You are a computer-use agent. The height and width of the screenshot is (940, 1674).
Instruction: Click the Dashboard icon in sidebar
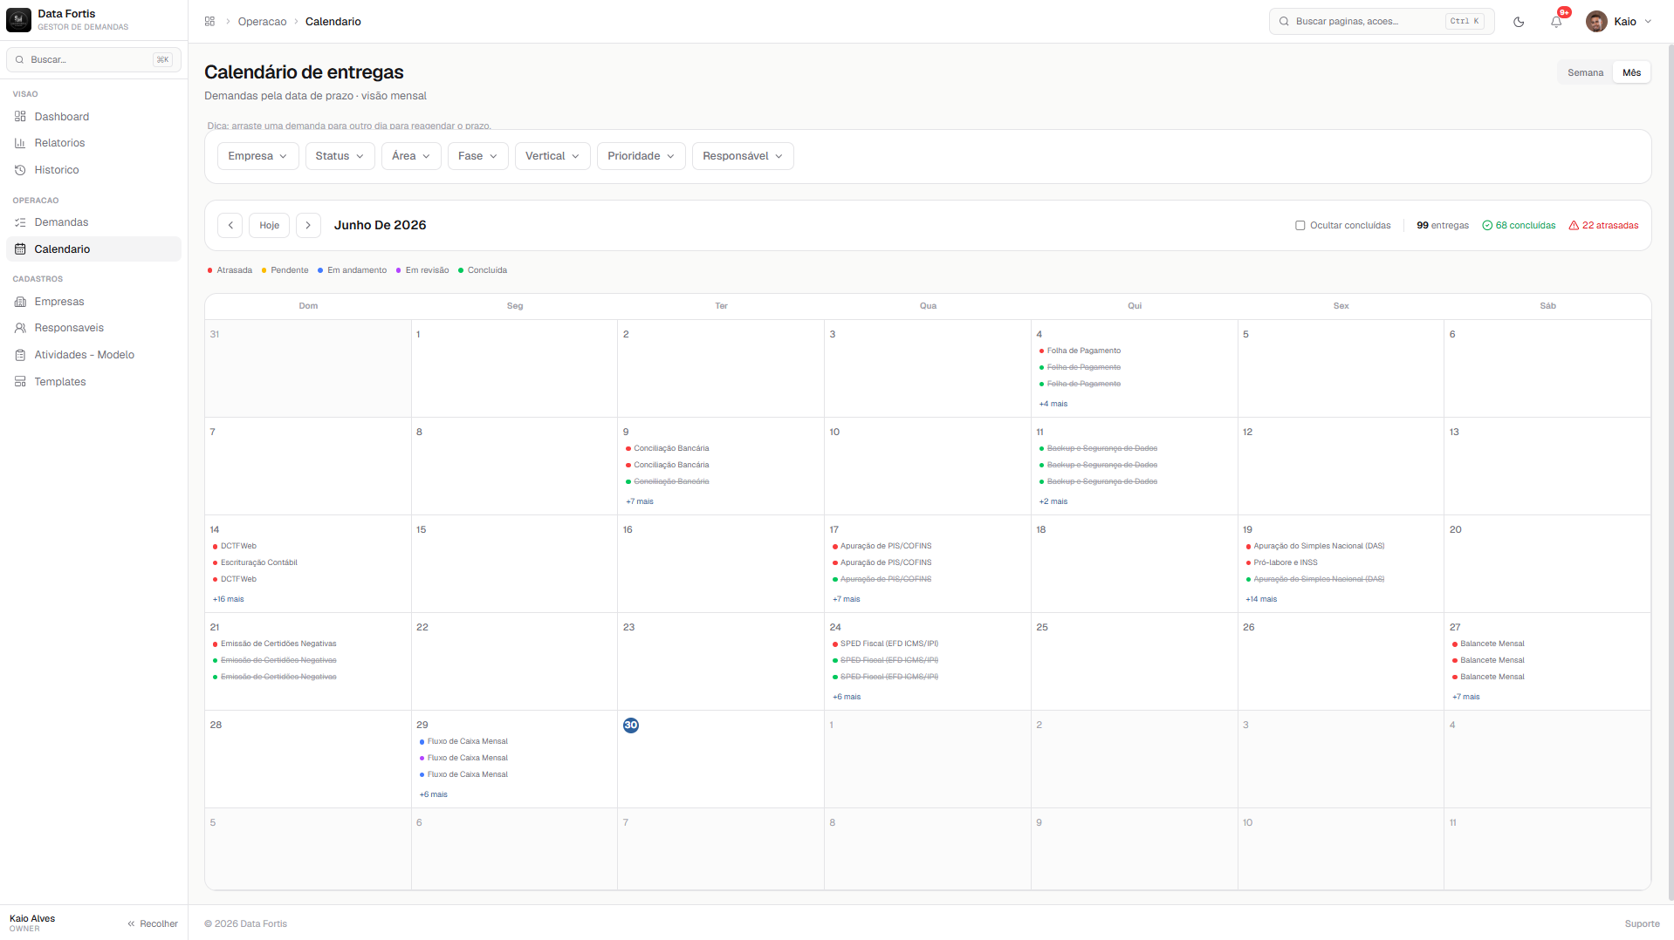point(20,116)
